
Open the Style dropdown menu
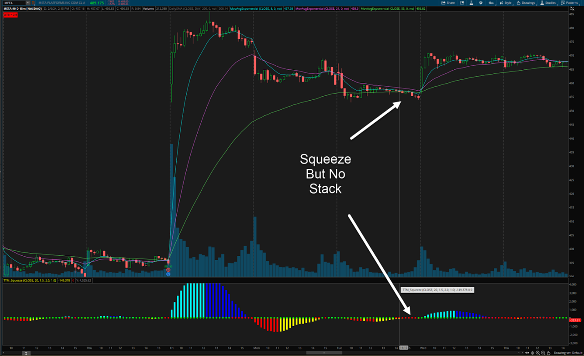click(506, 3)
